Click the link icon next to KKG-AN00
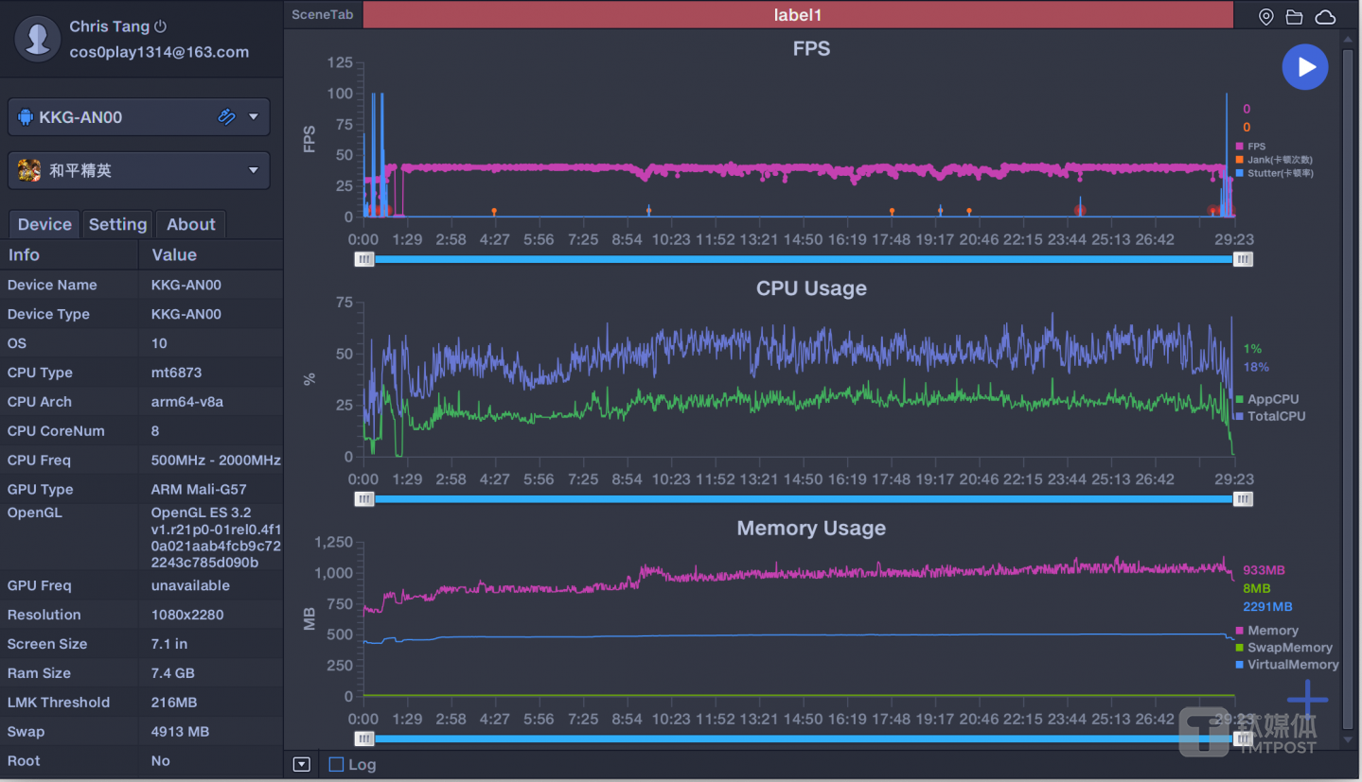Screen dimensions: 1362x782 (x=226, y=117)
